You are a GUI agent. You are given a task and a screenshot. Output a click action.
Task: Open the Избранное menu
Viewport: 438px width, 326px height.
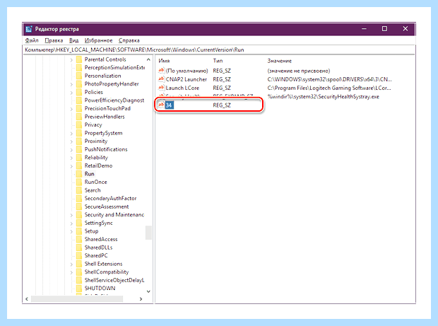point(99,40)
